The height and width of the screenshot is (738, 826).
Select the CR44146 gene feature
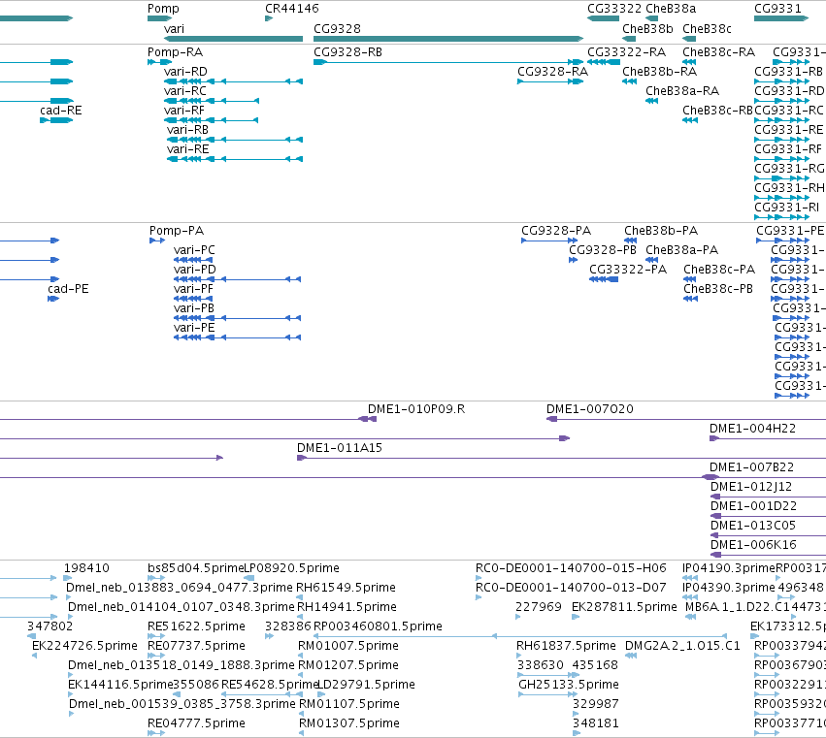[x=269, y=18]
